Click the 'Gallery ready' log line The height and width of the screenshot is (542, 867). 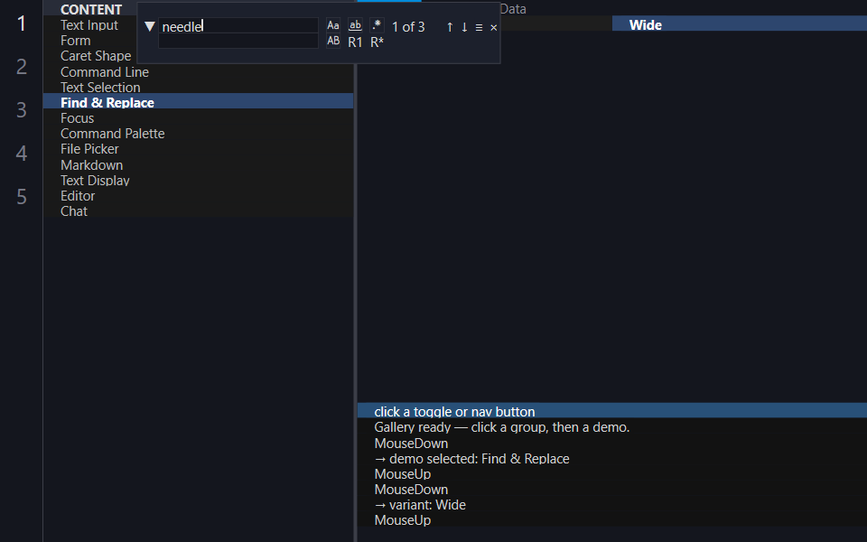(x=612, y=427)
